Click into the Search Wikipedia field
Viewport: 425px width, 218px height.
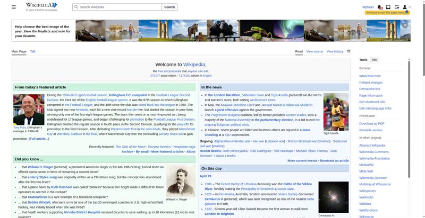(117, 7)
